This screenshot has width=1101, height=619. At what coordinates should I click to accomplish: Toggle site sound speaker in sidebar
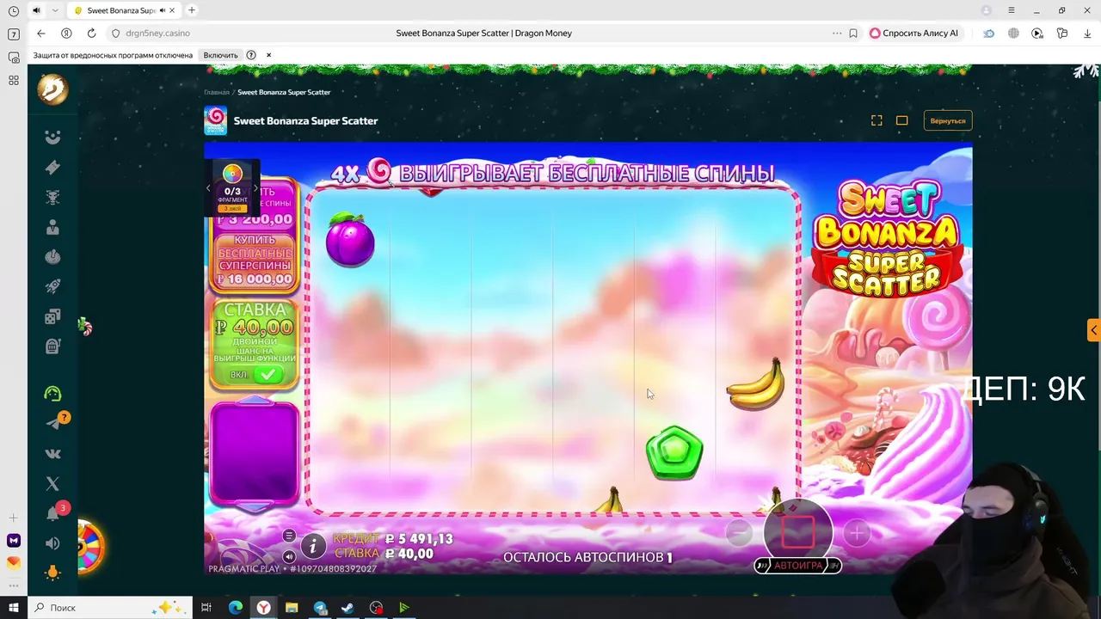tap(52, 543)
